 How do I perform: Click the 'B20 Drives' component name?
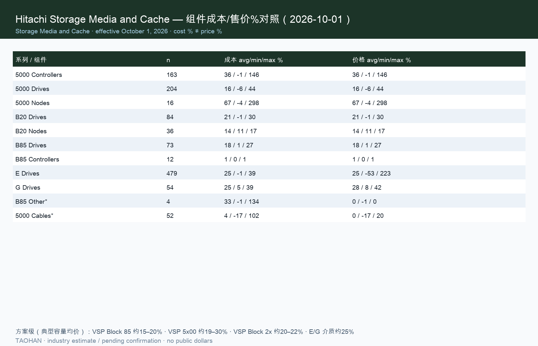31,117
